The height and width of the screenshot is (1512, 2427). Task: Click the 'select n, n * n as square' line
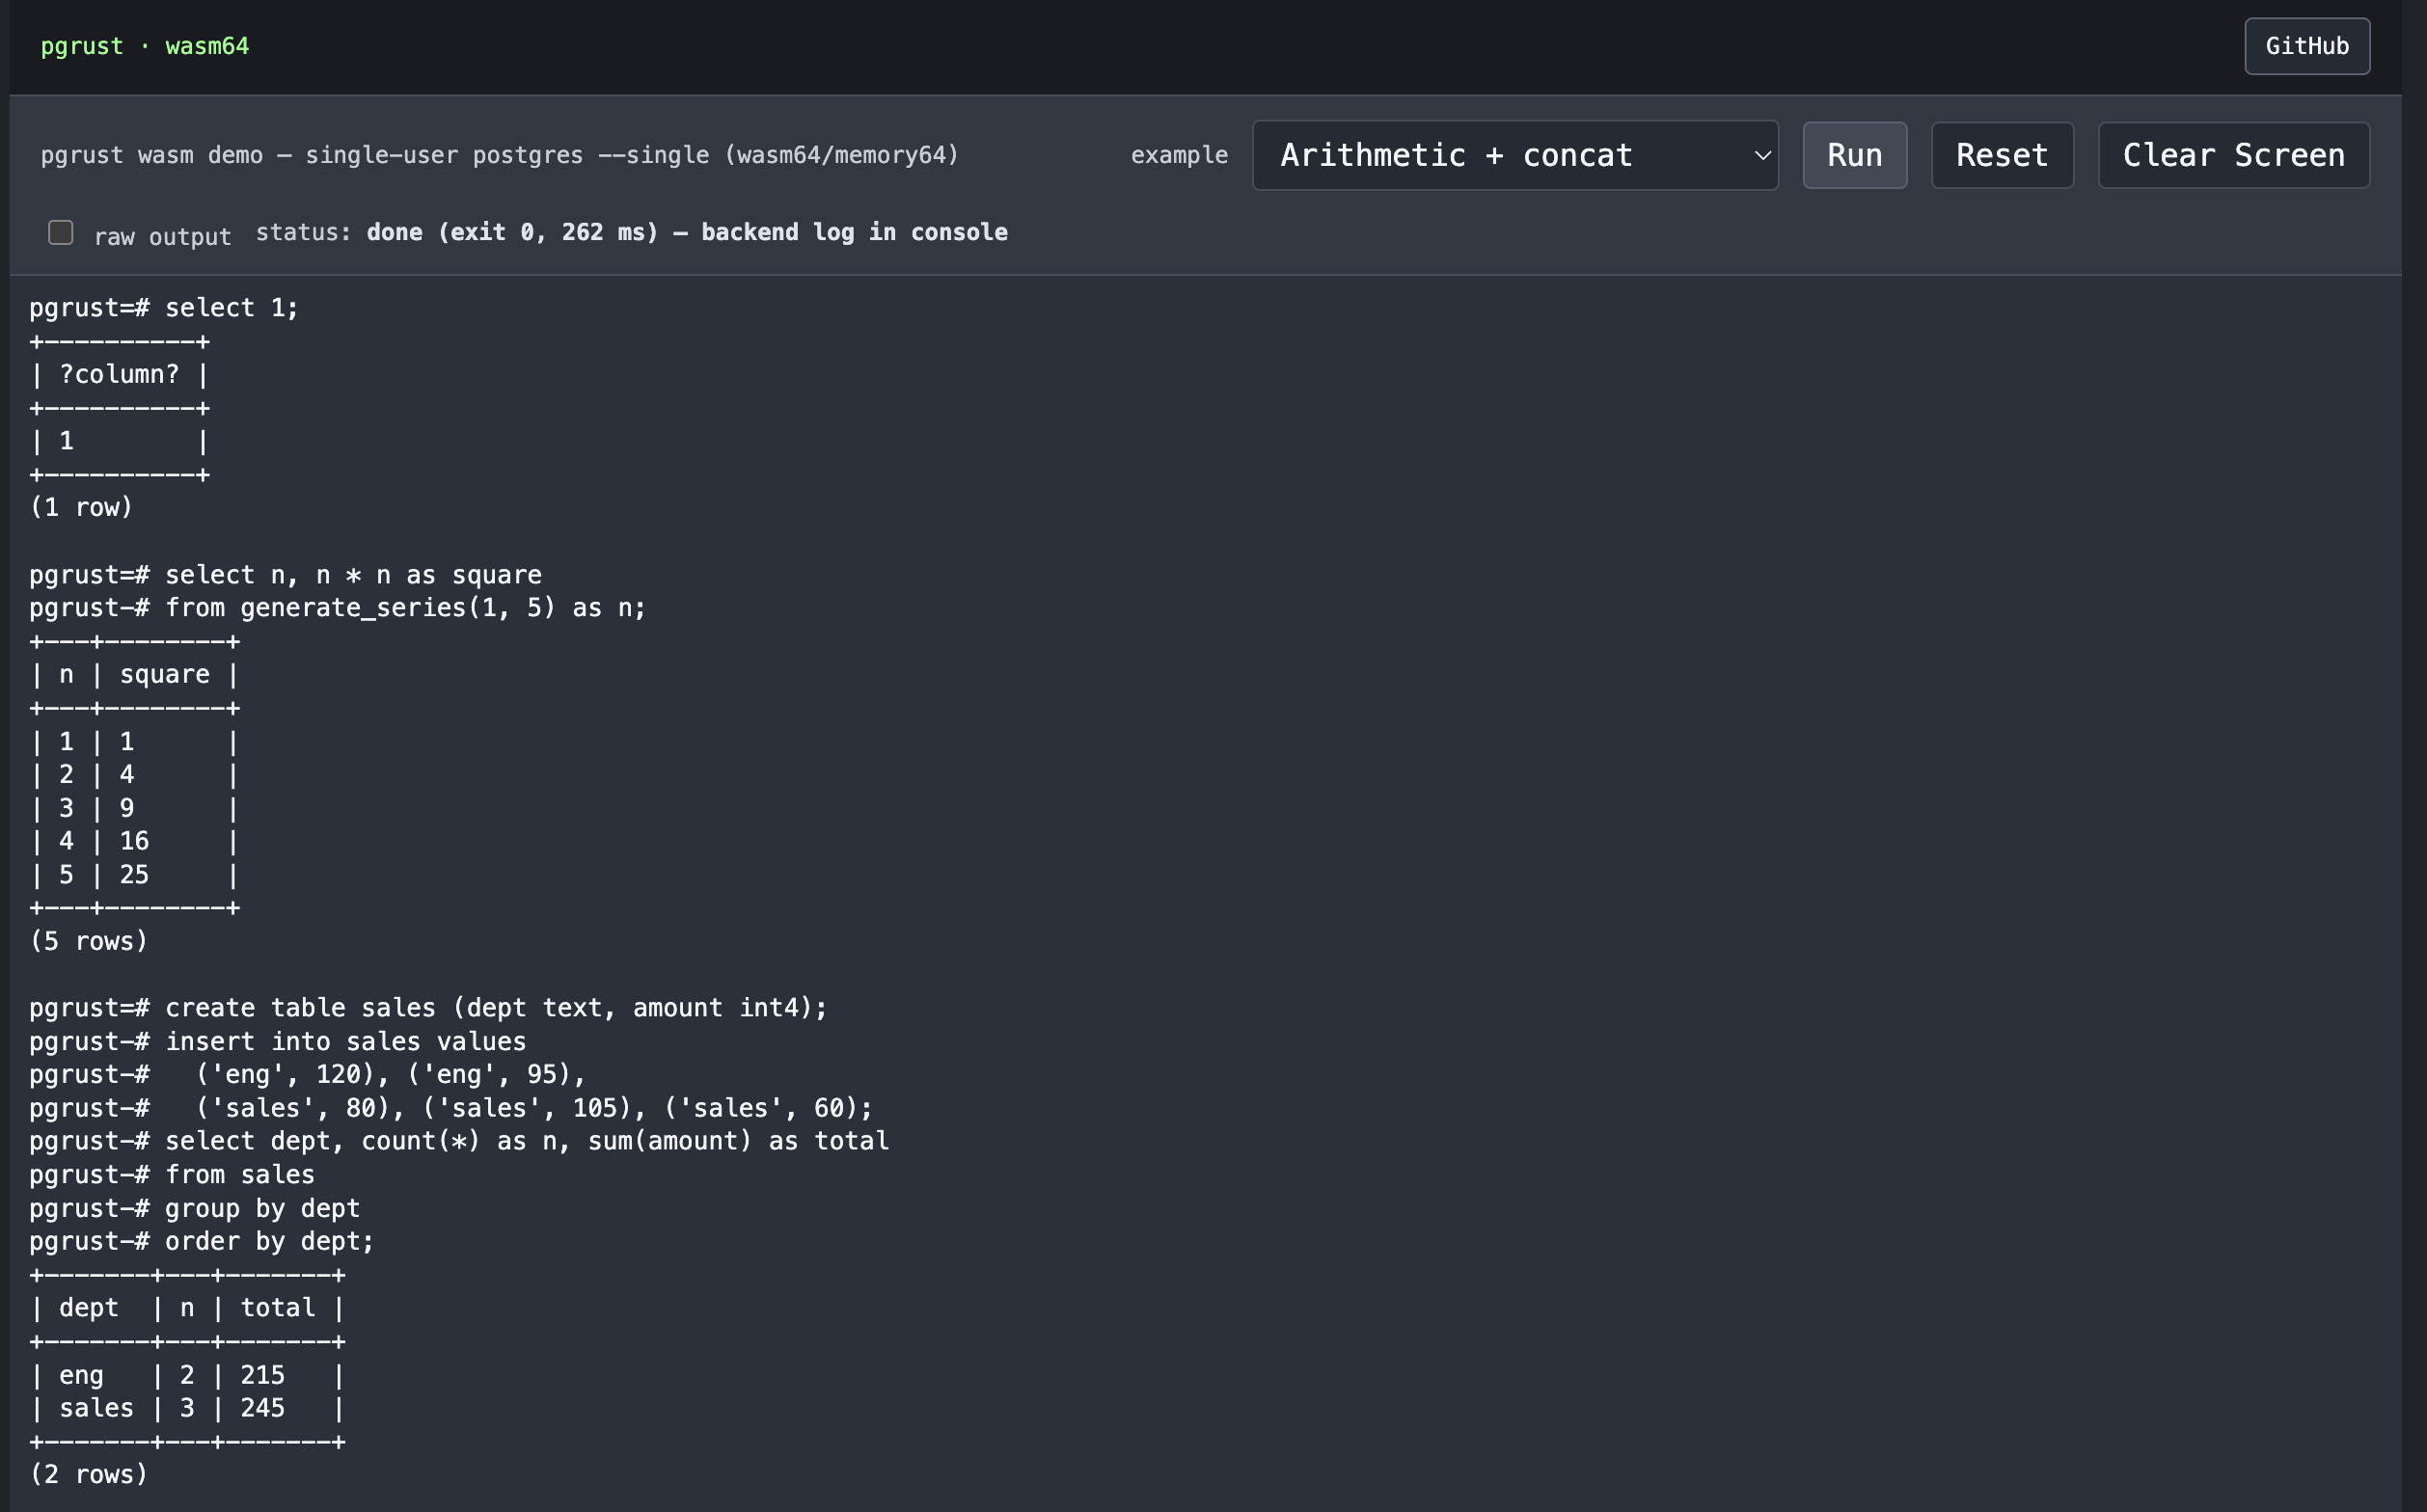(x=286, y=575)
